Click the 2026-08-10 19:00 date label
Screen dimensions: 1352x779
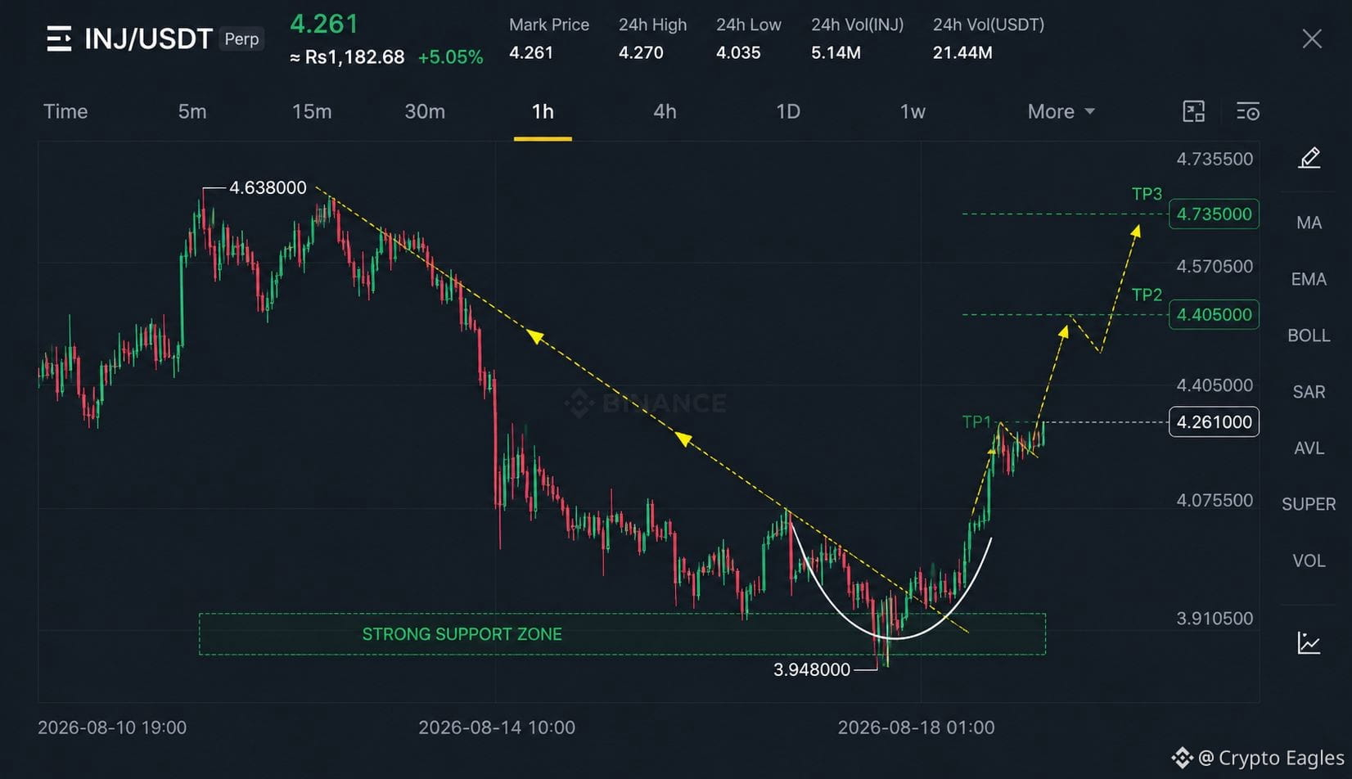coord(112,727)
